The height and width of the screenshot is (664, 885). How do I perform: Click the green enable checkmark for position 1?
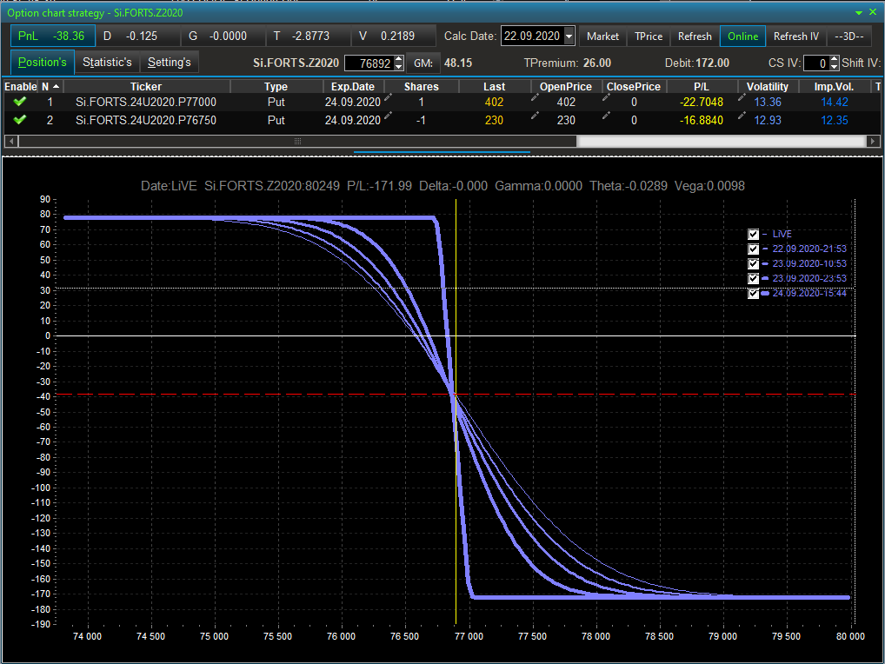(20, 103)
